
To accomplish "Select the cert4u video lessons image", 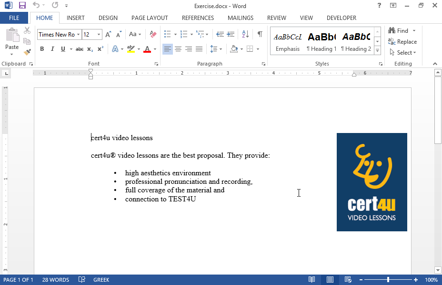I will pos(372,182).
